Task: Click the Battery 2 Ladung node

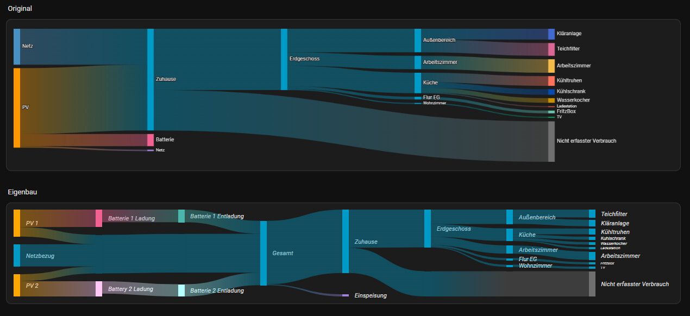Action: pyautogui.click(x=99, y=289)
